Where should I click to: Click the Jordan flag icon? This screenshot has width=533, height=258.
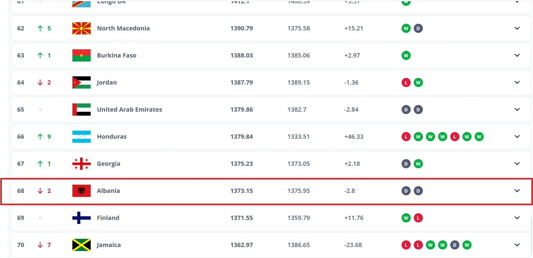82,82
